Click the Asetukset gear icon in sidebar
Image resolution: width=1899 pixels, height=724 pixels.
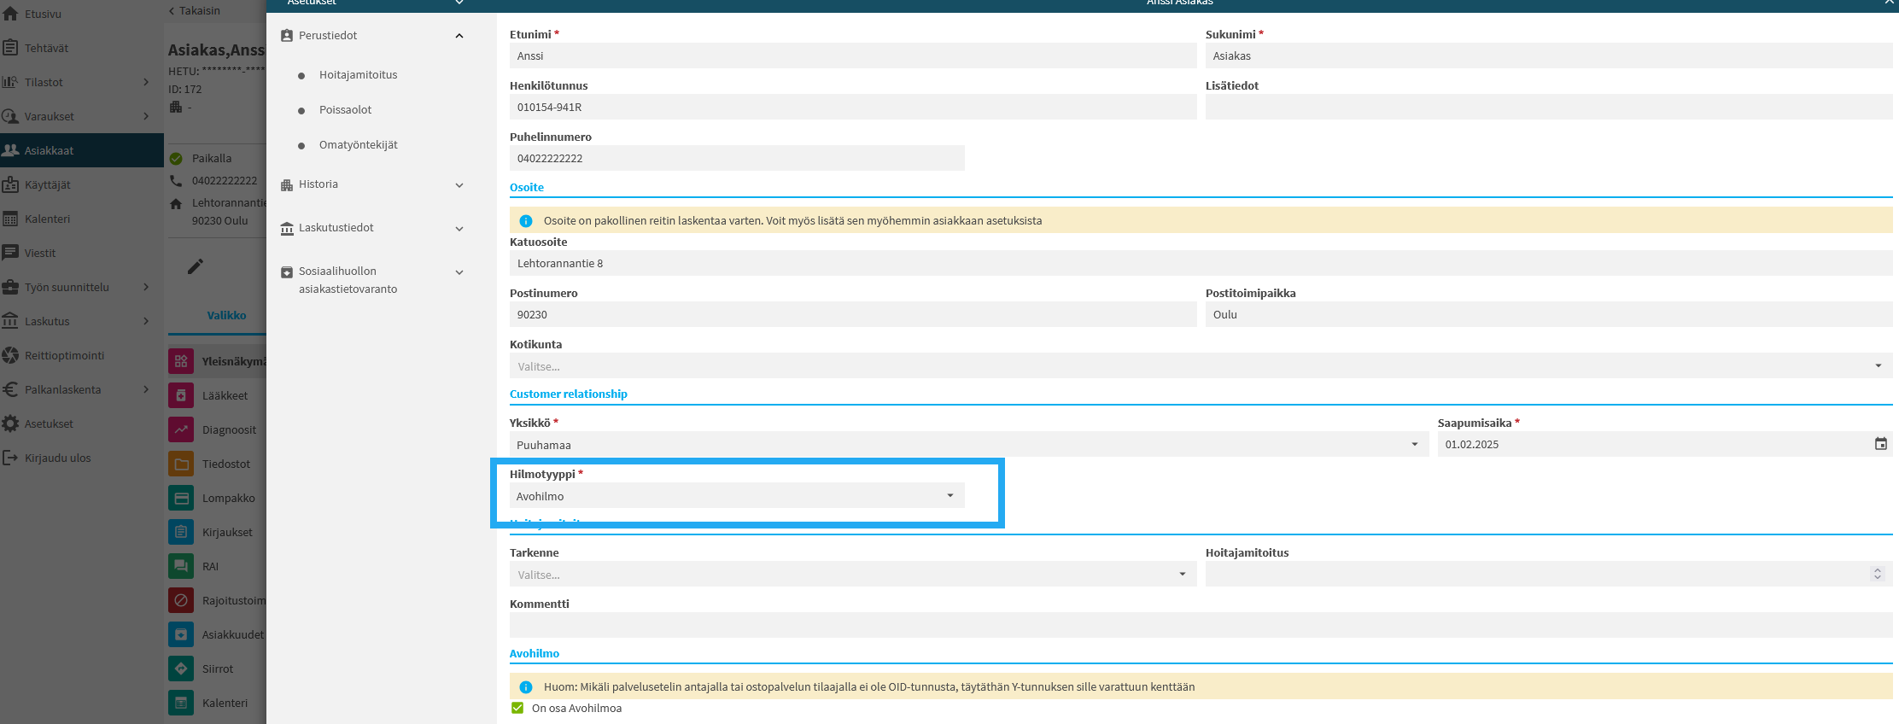click(10, 423)
